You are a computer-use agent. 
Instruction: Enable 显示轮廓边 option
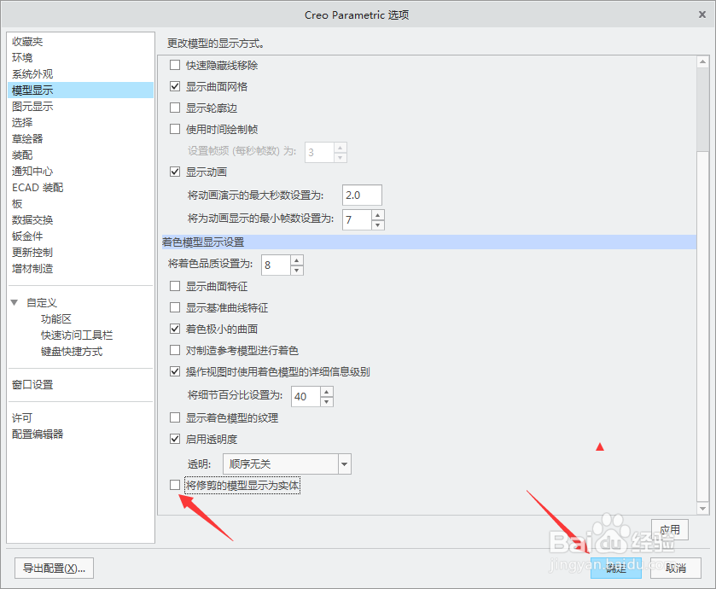pos(174,108)
